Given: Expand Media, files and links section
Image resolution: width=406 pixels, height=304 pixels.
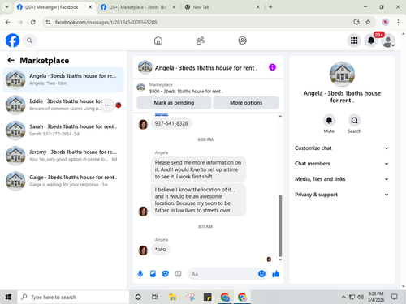Looking at the screenshot, I should point(342,179).
